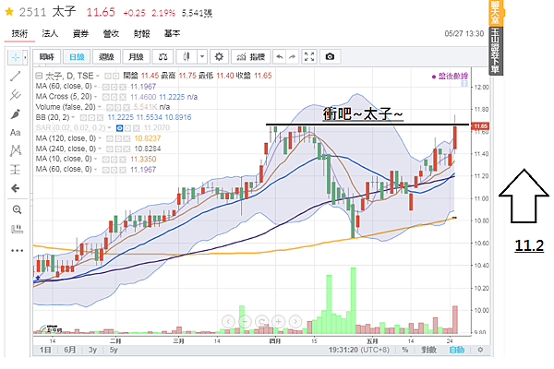The height and width of the screenshot is (369, 554).
Task: Open the 技術 tab
Action: pyautogui.click(x=19, y=33)
